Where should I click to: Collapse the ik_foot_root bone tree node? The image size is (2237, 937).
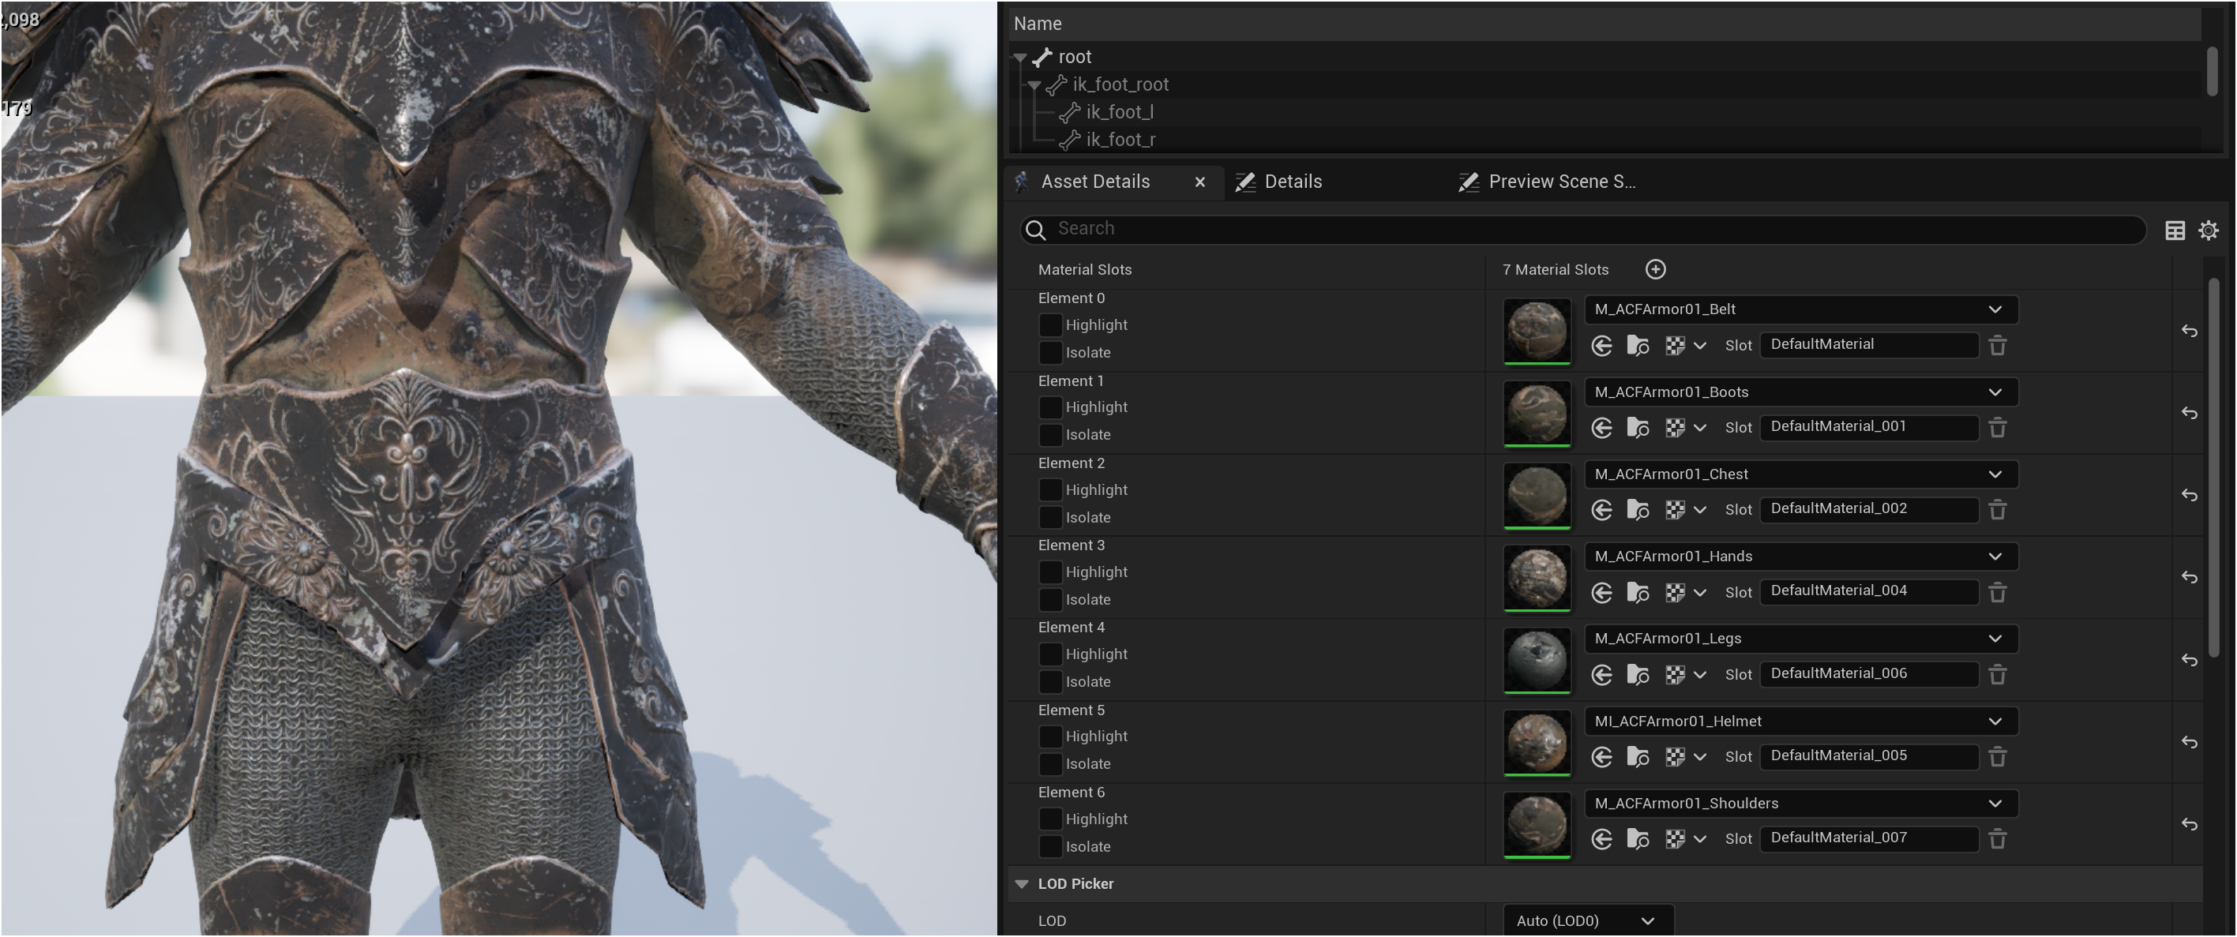1034,85
